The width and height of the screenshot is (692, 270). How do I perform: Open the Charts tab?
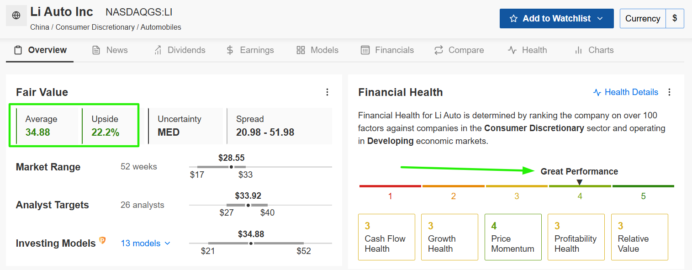594,50
